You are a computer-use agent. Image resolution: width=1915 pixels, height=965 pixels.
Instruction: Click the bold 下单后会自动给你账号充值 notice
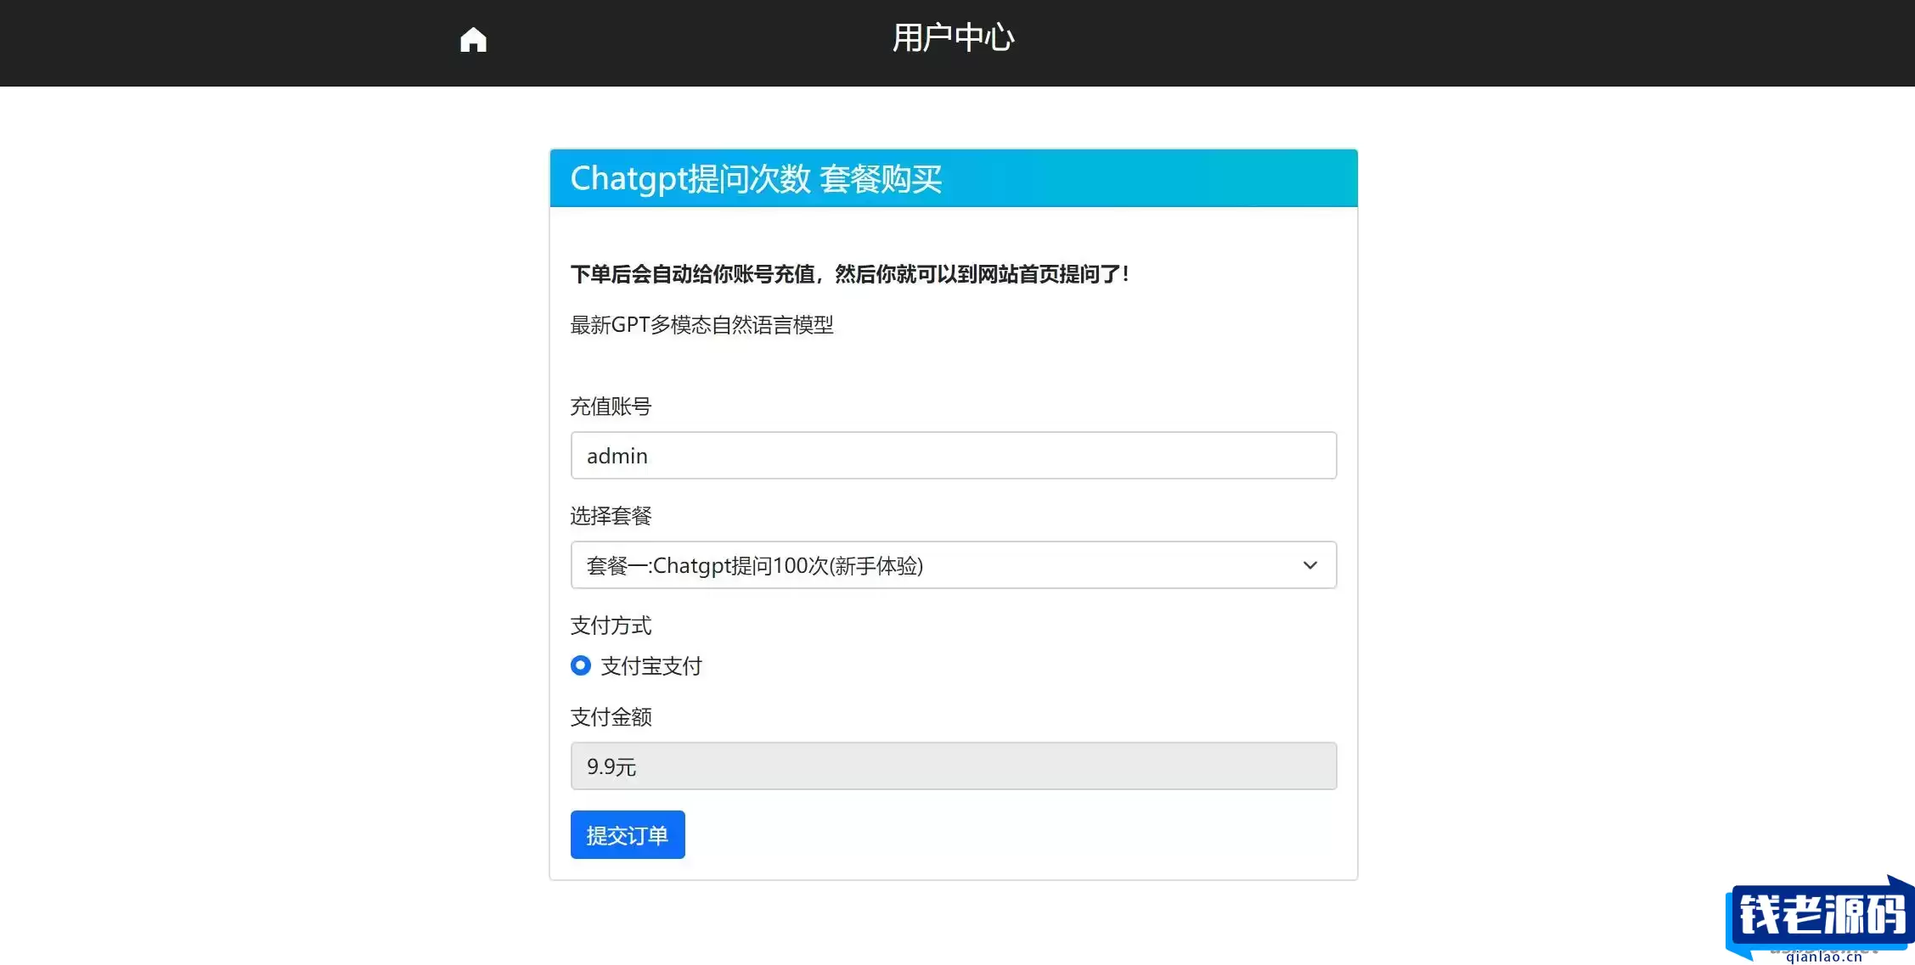point(850,274)
